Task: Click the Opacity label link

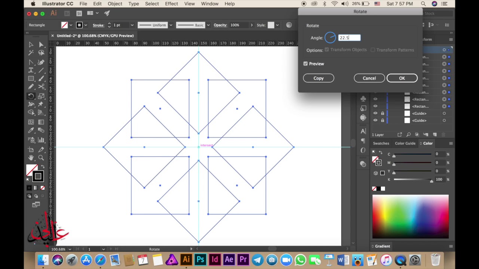Action: click(x=220, y=25)
